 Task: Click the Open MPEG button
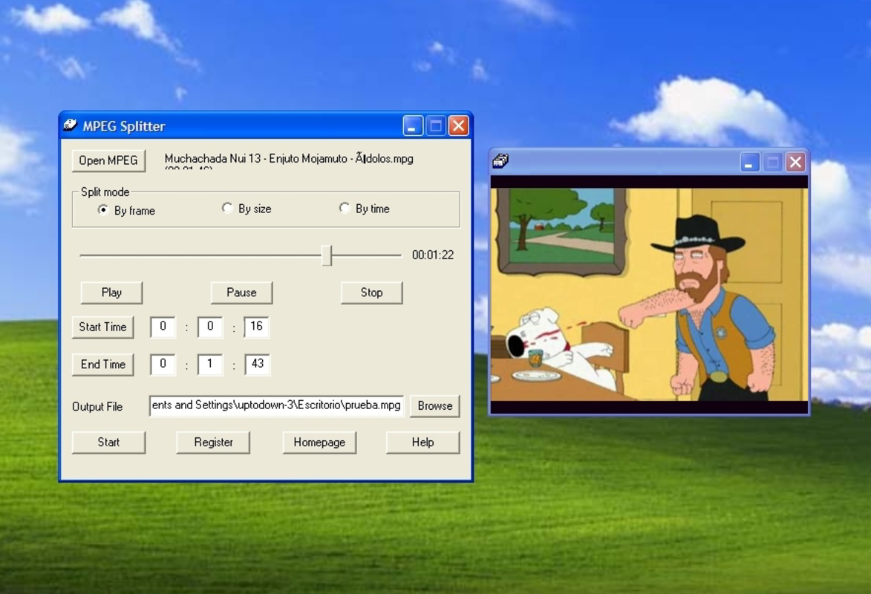pyautogui.click(x=108, y=160)
